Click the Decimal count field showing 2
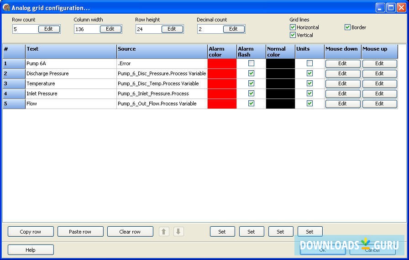 [x=210, y=29]
